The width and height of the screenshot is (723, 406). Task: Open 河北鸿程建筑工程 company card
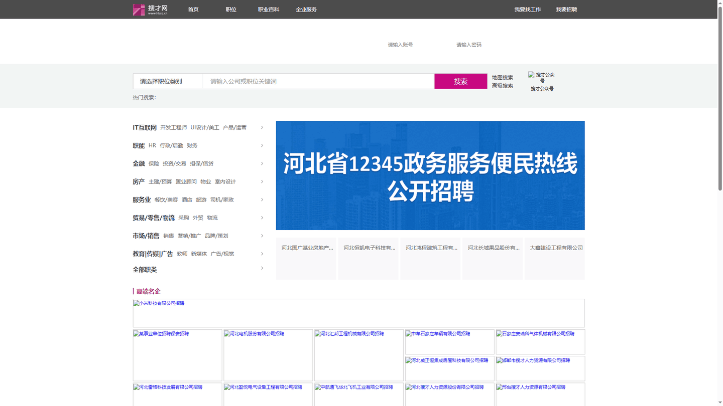(x=430, y=259)
